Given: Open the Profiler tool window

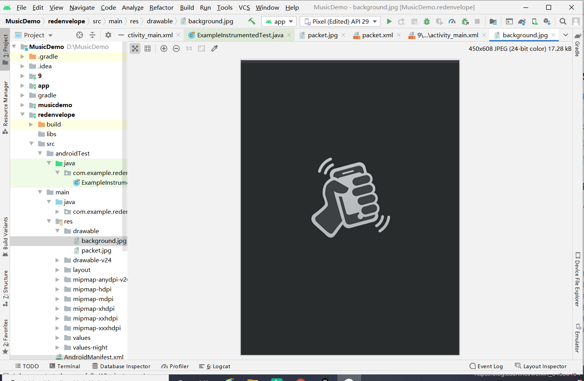Looking at the screenshot, I should (x=175, y=366).
